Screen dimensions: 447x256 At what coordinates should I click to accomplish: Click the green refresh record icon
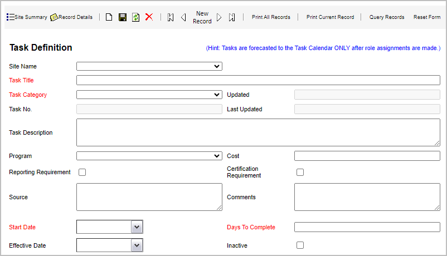click(135, 17)
